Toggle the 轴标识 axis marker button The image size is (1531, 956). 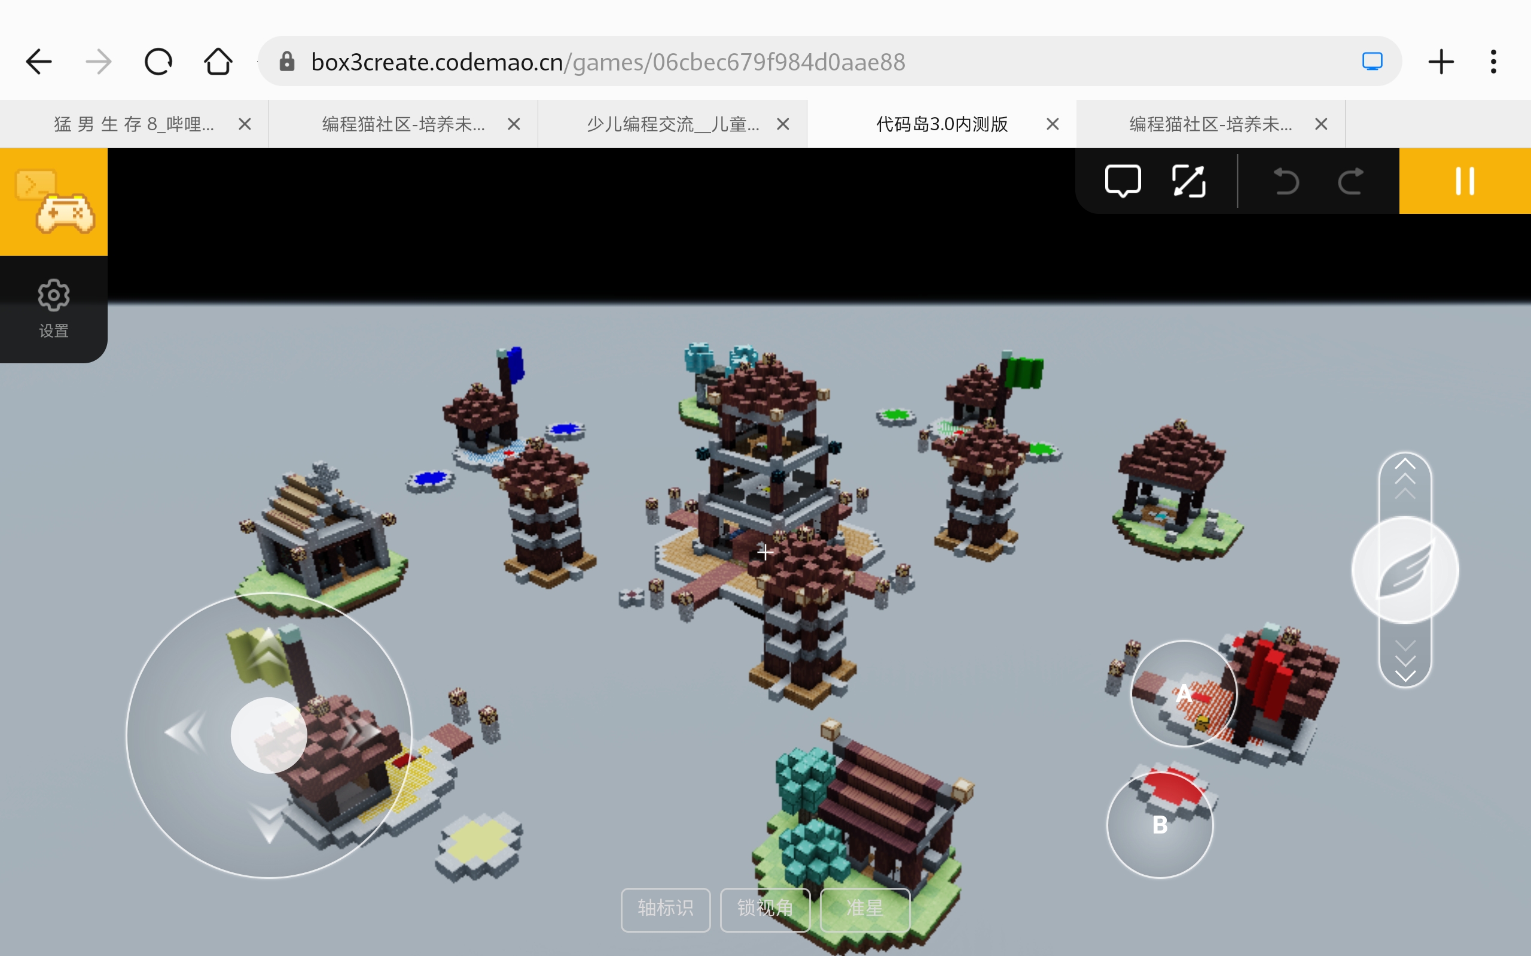[x=666, y=909]
